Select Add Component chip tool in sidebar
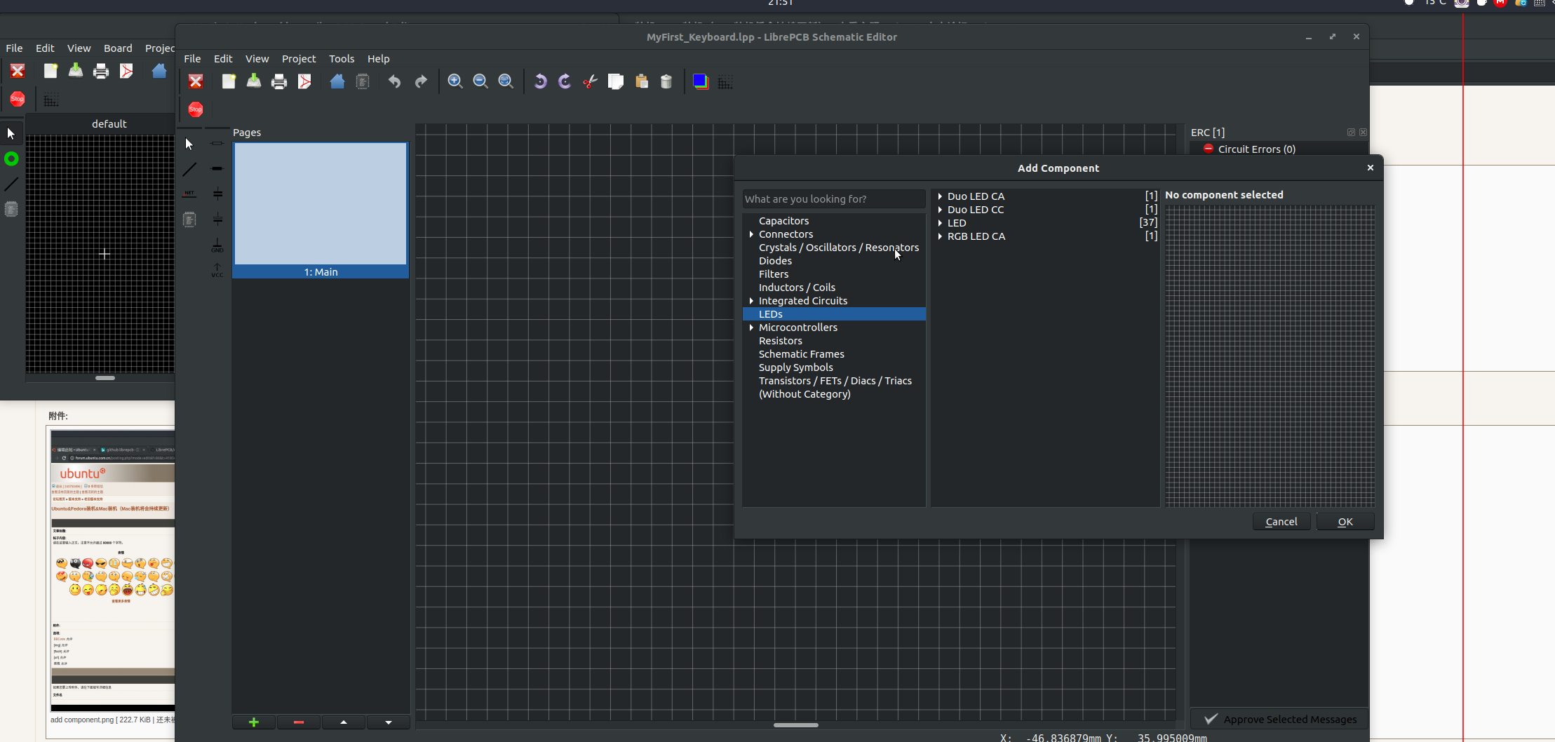 tap(189, 220)
